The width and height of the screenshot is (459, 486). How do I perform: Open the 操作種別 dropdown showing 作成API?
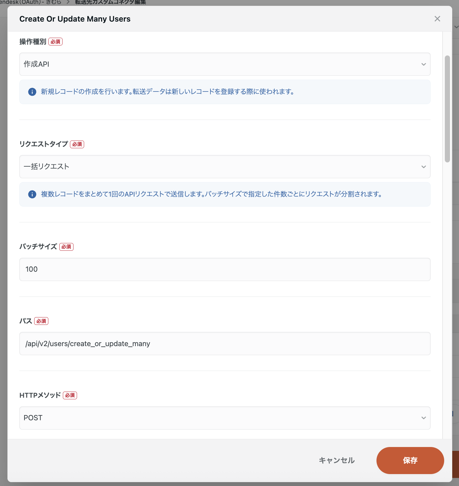[219, 64]
